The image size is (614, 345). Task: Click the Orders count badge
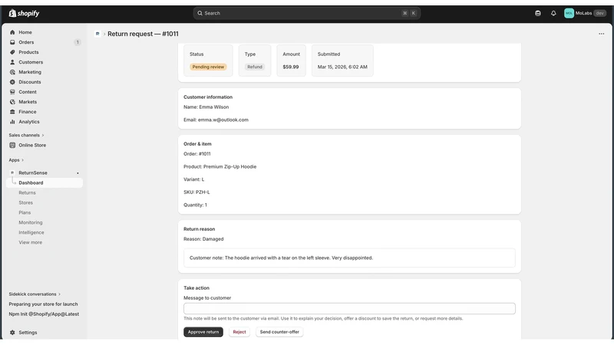[x=78, y=42]
